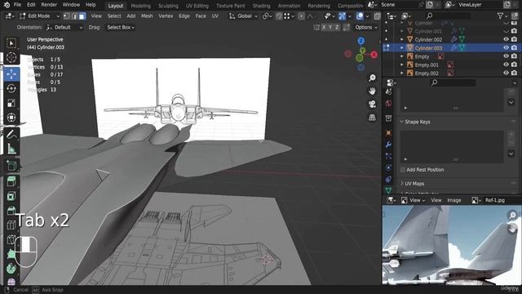Open the Edit Mode dropdown

click(x=39, y=16)
